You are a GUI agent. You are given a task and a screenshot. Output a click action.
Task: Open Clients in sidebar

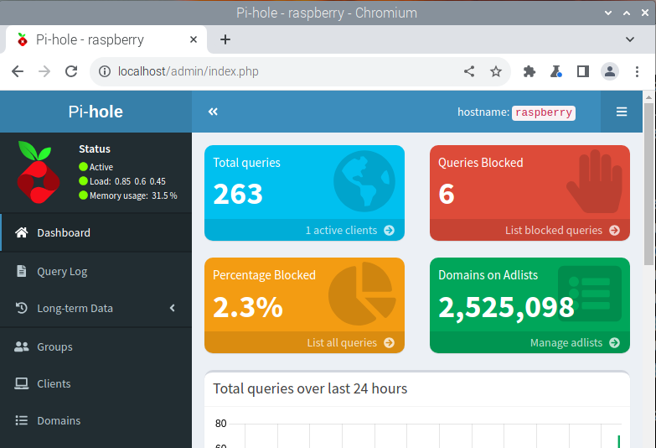96,383
